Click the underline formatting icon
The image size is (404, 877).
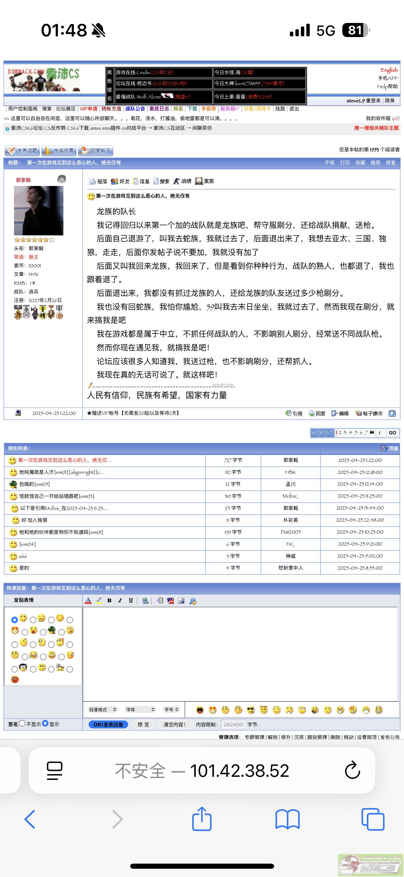[x=131, y=600]
